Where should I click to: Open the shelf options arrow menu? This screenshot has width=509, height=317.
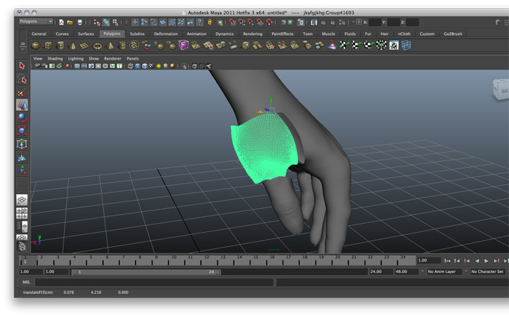(x=22, y=49)
